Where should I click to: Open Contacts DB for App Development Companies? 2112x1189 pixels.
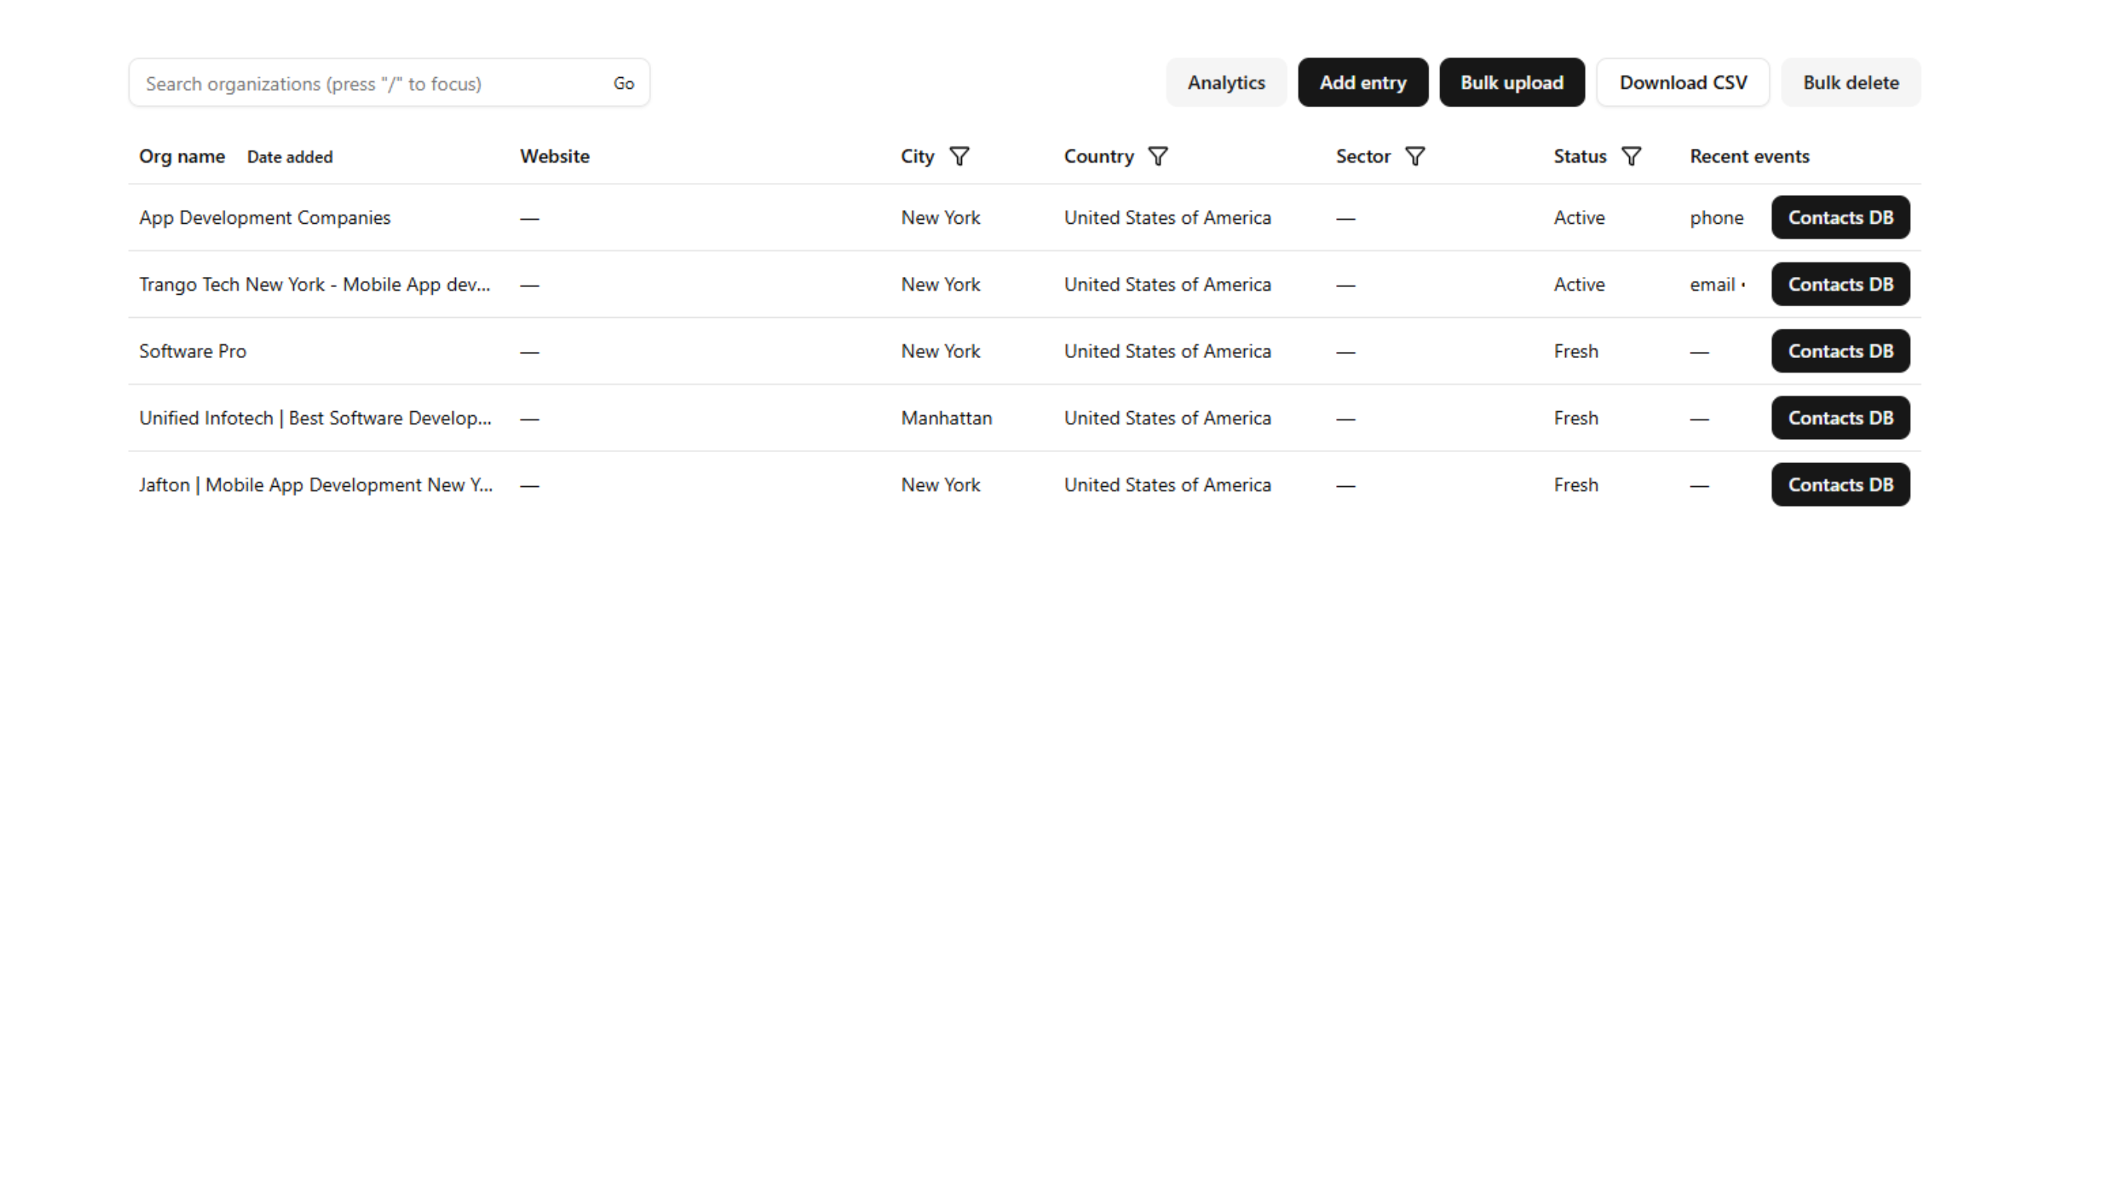1840,218
